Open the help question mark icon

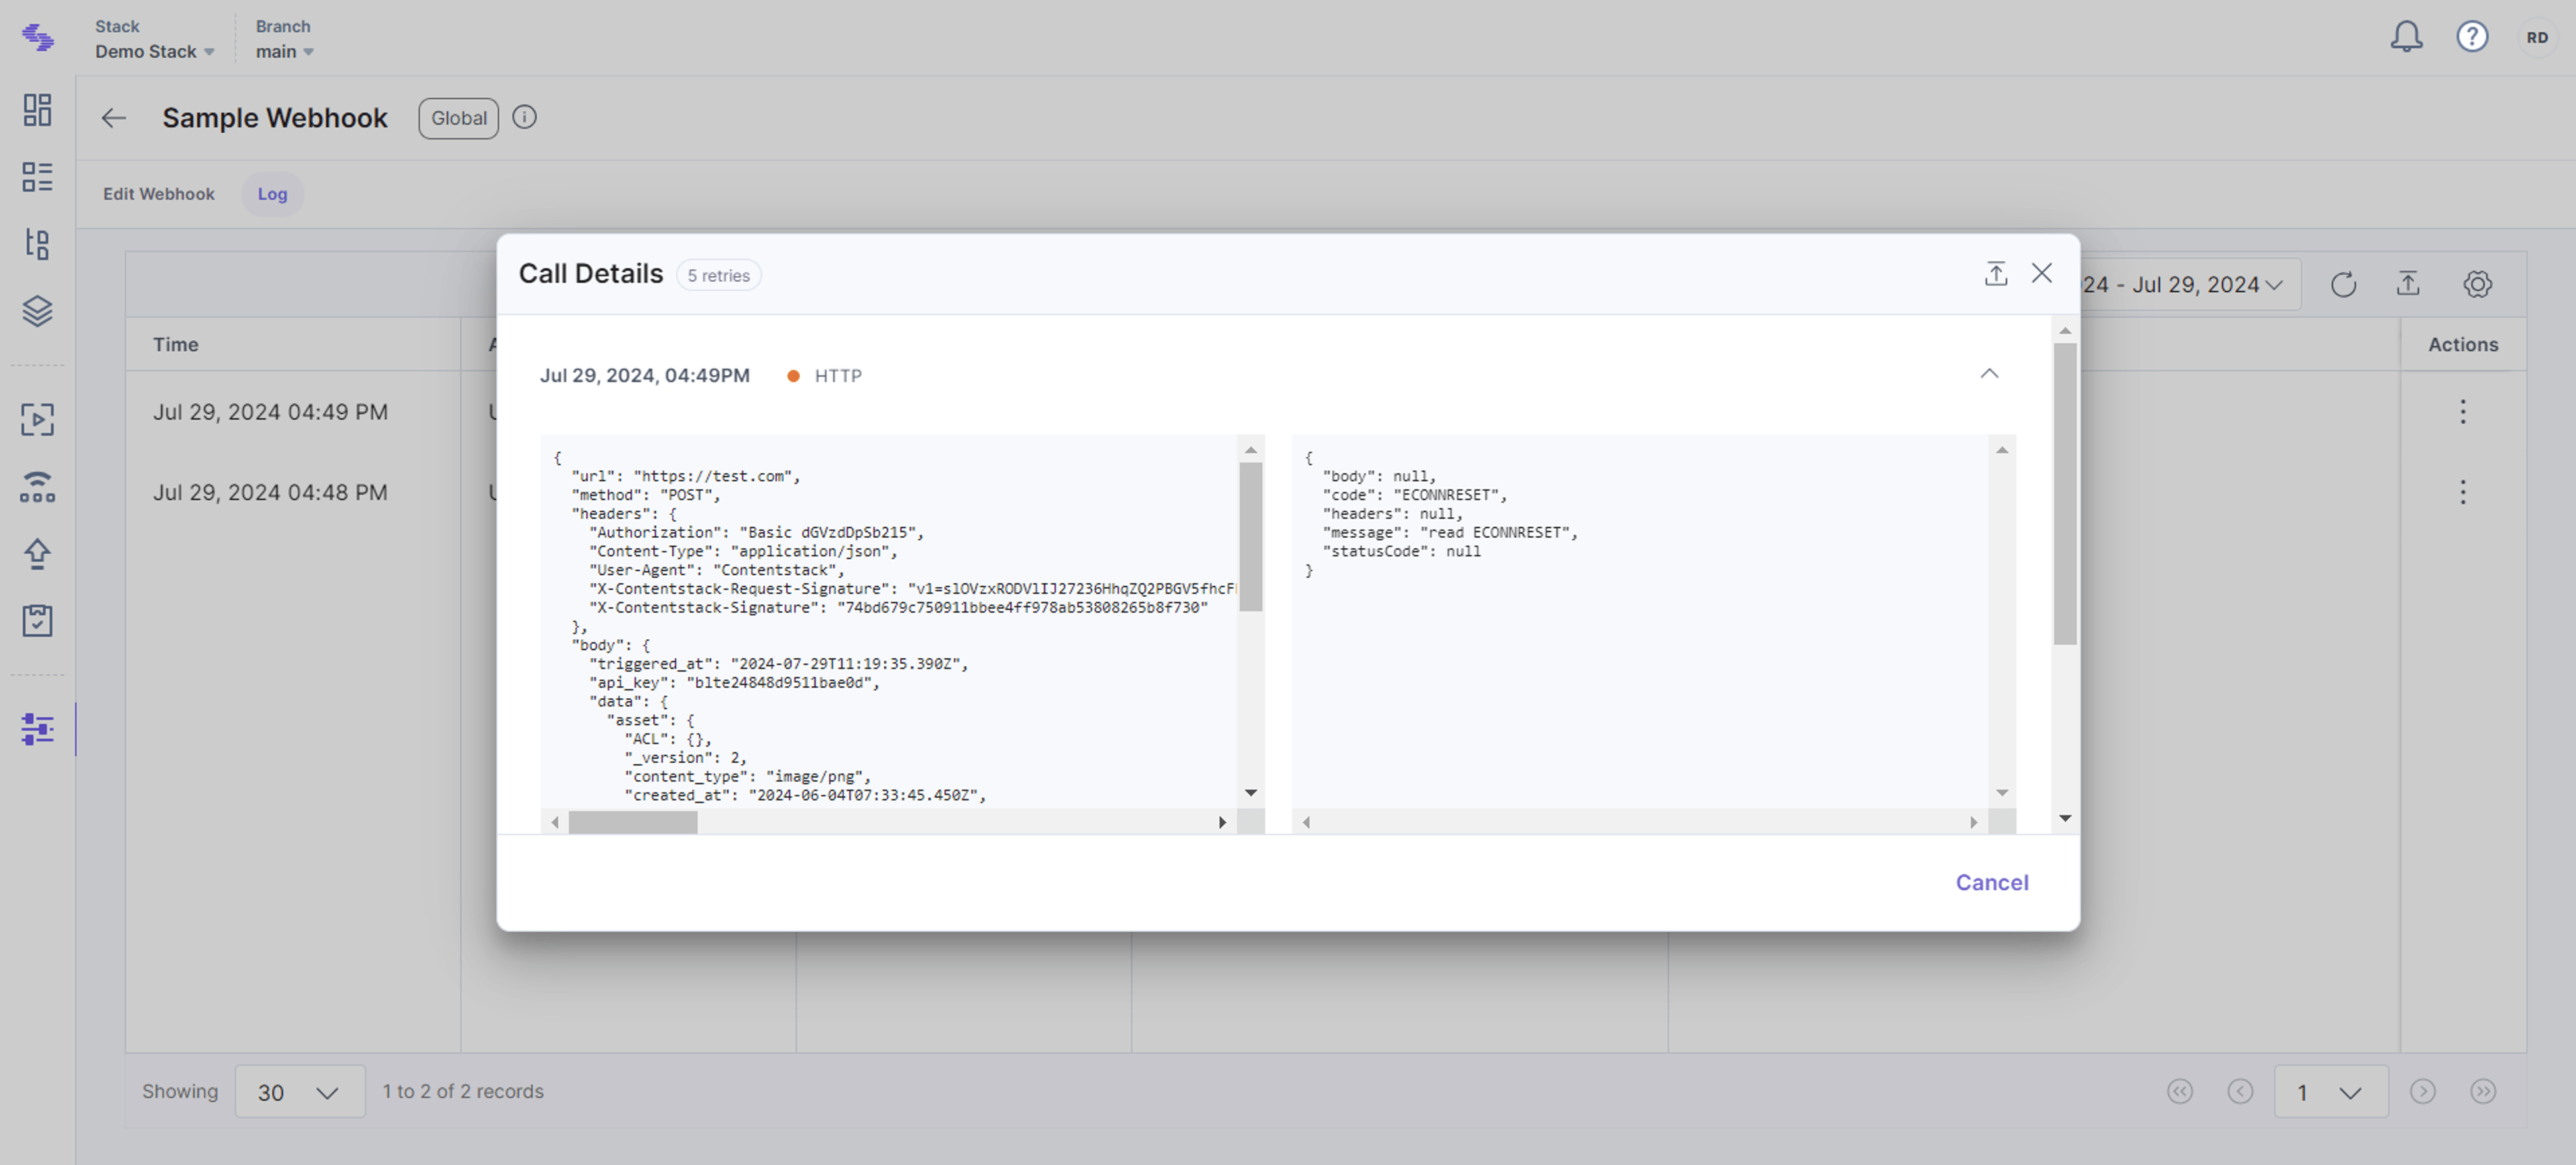pos(2472,37)
